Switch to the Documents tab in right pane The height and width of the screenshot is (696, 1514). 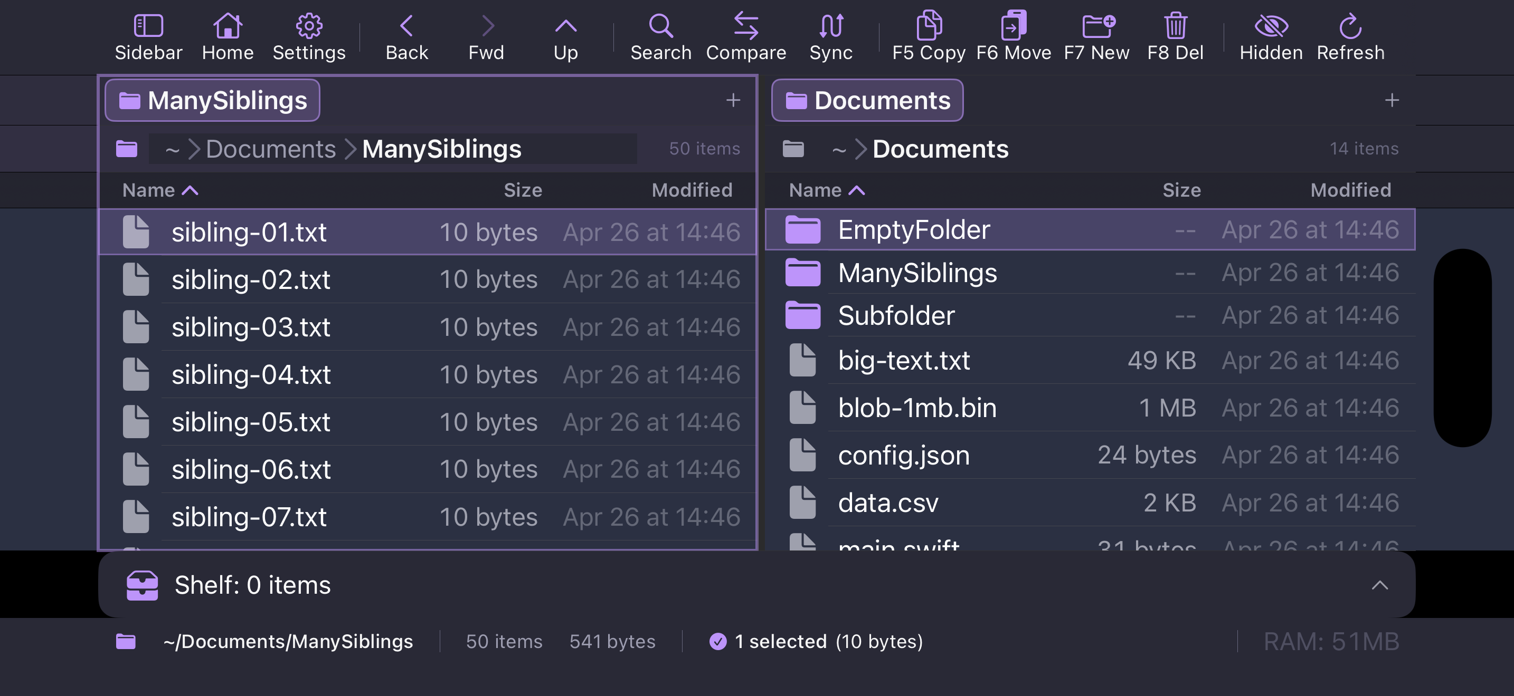click(x=867, y=100)
